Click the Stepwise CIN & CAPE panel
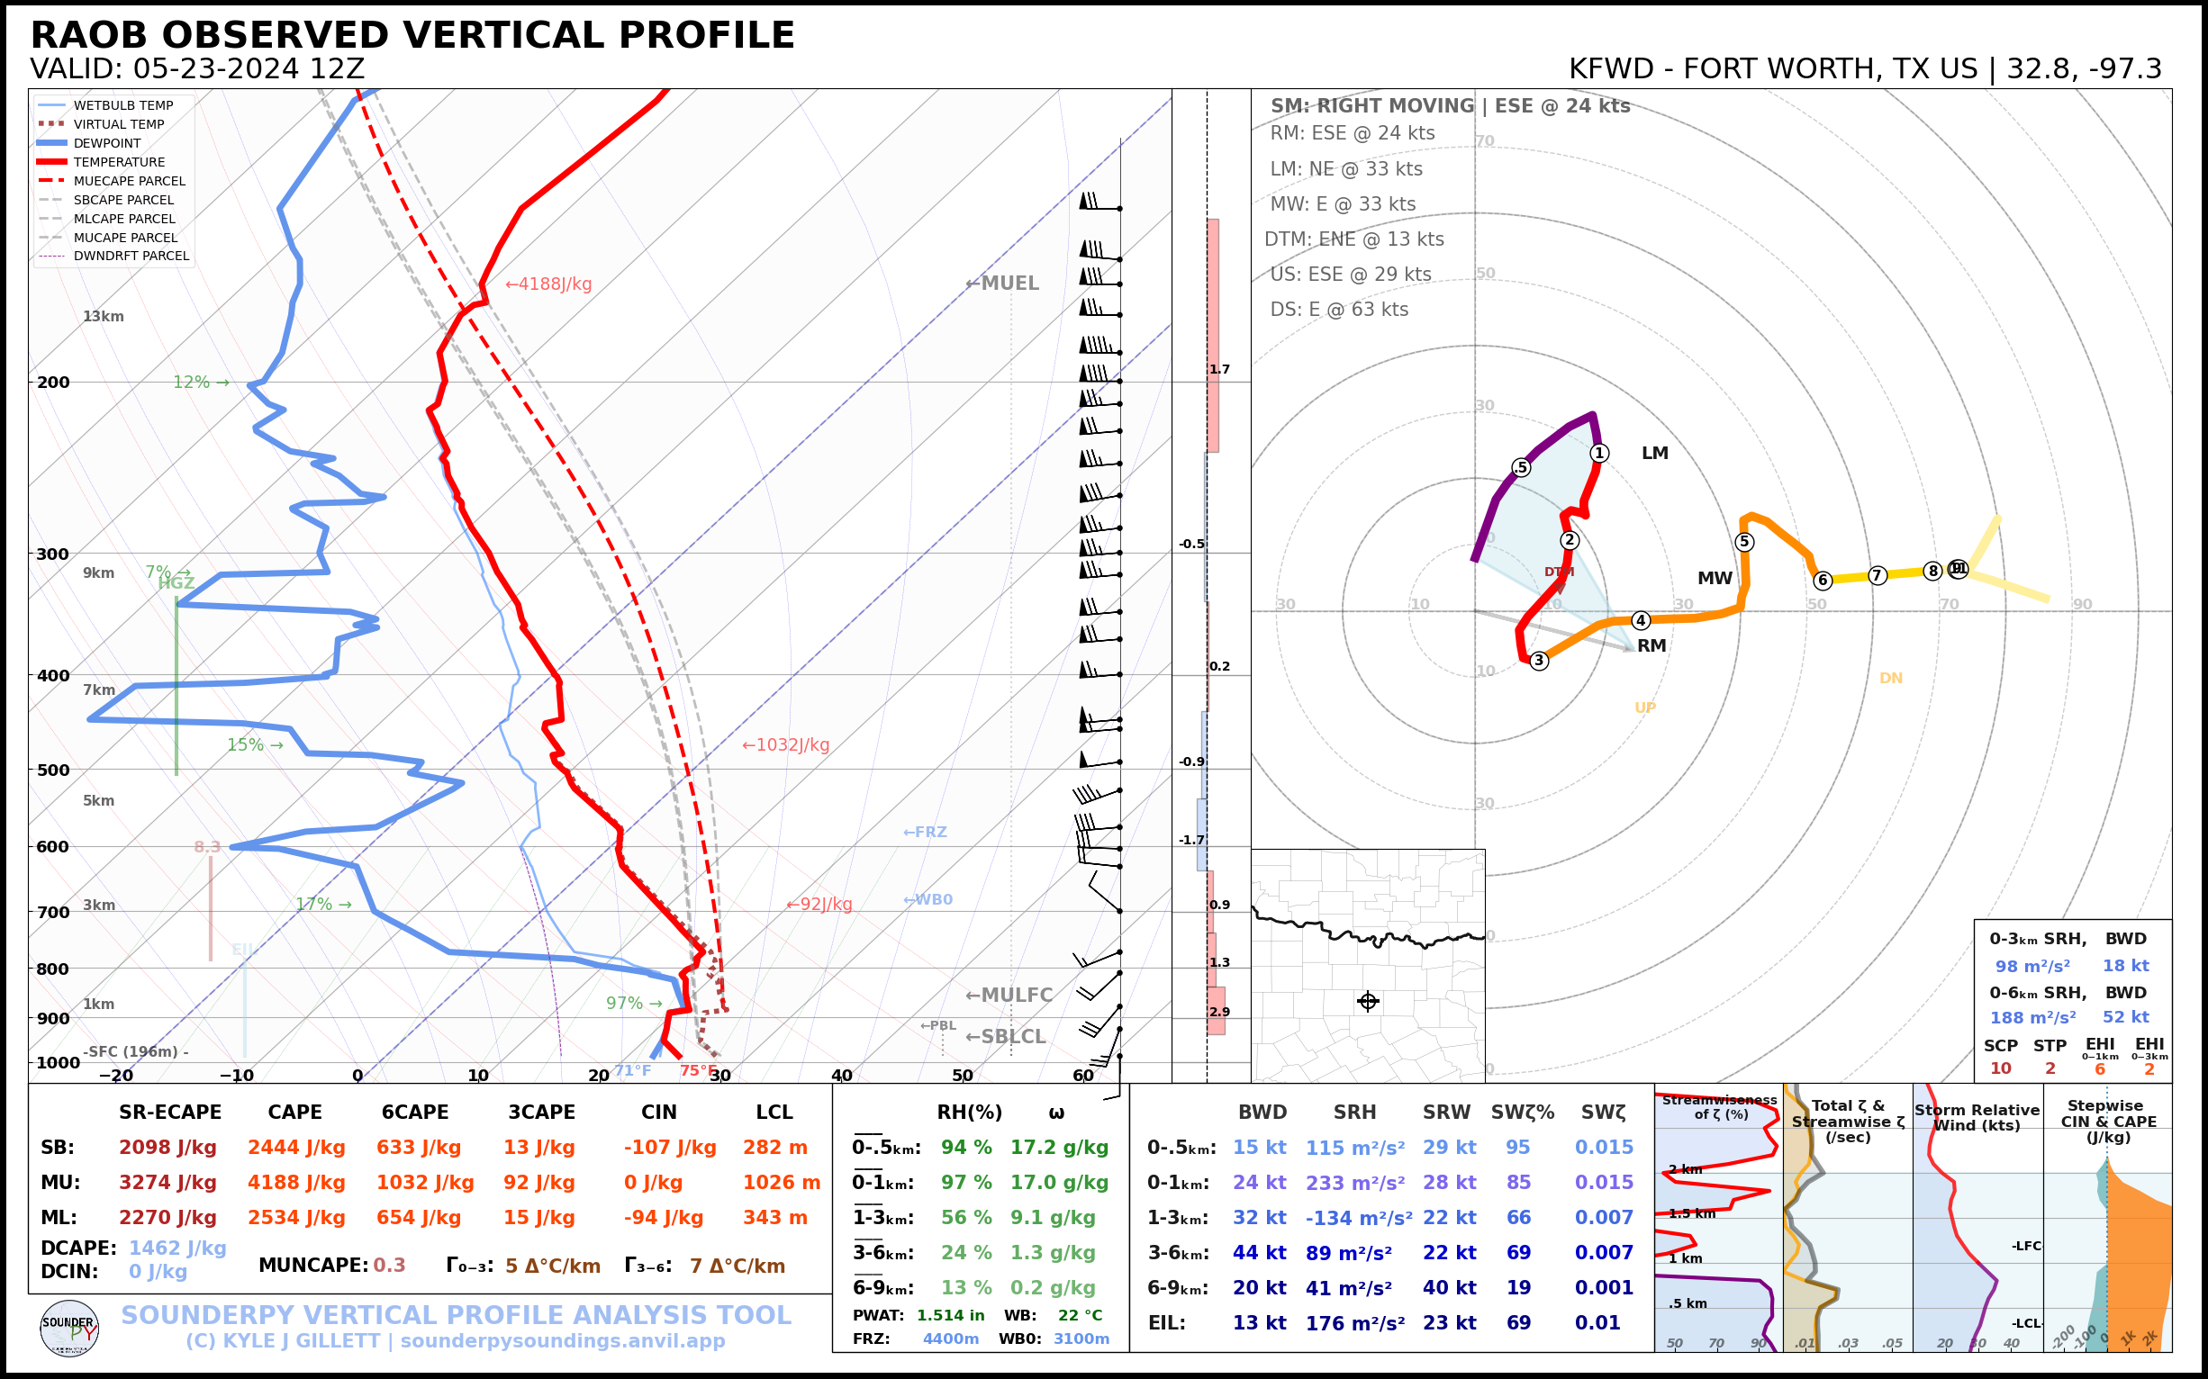This screenshot has height=1379, width=2208. (x=2108, y=1218)
